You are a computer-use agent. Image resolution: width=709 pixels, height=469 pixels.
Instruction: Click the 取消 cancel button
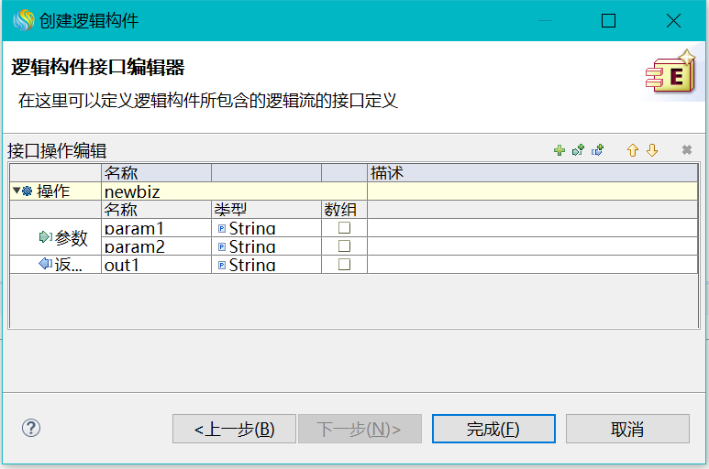pyautogui.click(x=627, y=429)
